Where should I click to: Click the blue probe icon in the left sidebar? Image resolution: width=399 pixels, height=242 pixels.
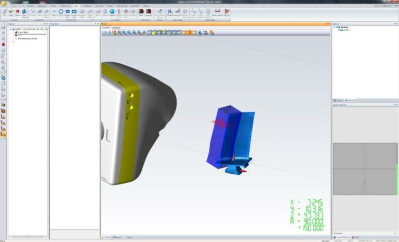pyautogui.click(x=3, y=78)
